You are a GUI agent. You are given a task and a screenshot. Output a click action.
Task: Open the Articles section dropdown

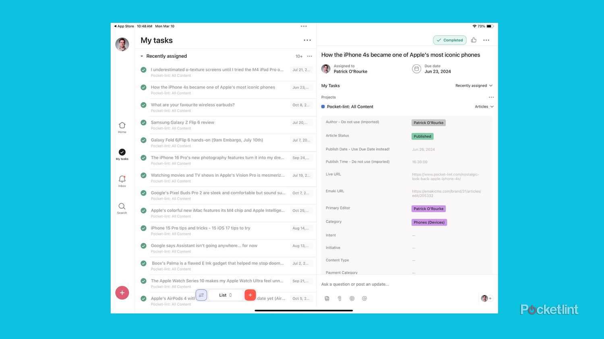[484, 106]
